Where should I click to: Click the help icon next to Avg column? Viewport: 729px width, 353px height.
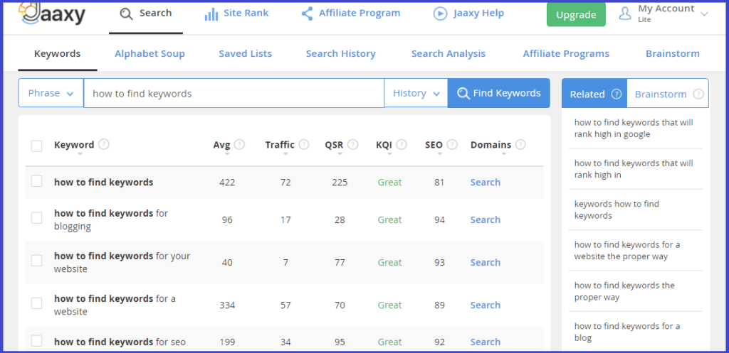click(x=239, y=144)
